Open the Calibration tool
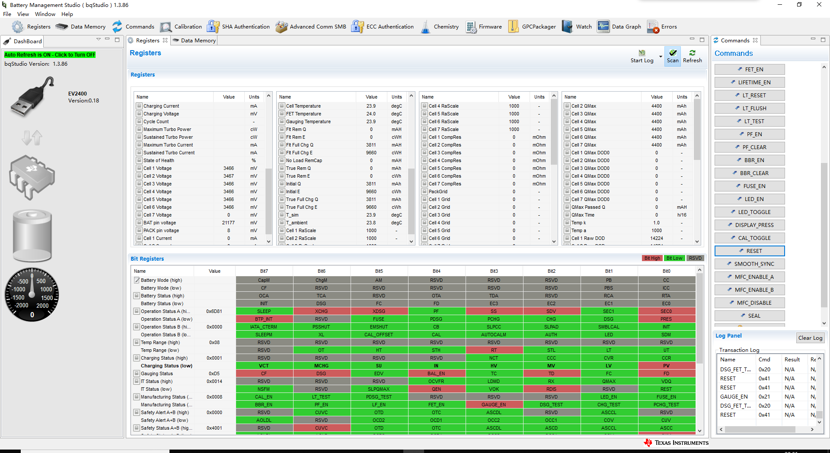Screen dimensions: 830x453 166,27
